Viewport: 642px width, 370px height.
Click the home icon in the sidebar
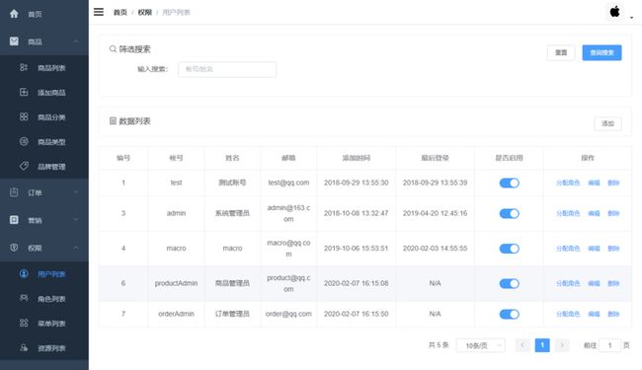(x=14, y=14)
